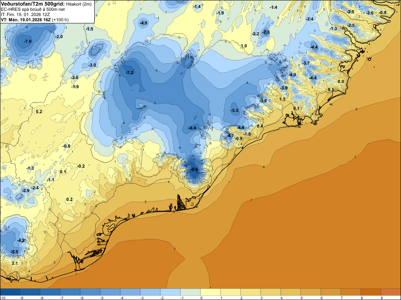The image size is (401, 300).
Task: Click the '(+100 h)' forecast offset text
Action: (60, 20)
